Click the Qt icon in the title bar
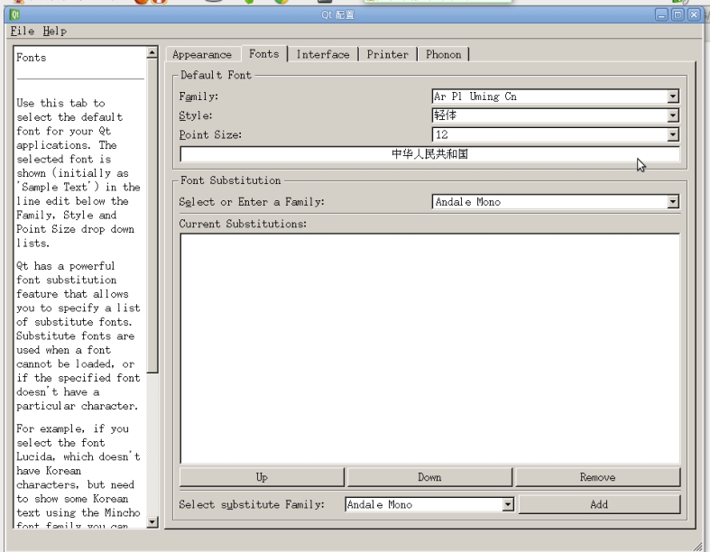The width and height of the screenshot is (710, 552). pos(15,14)
